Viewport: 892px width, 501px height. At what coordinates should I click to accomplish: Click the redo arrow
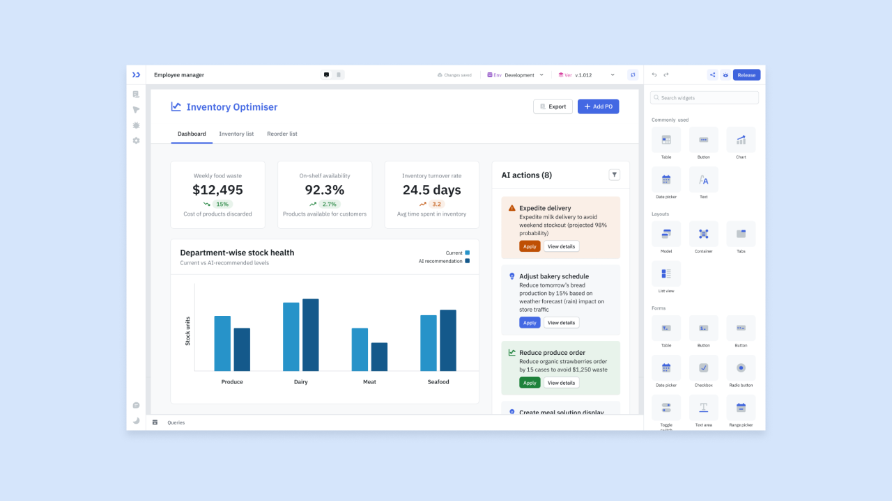666,74
